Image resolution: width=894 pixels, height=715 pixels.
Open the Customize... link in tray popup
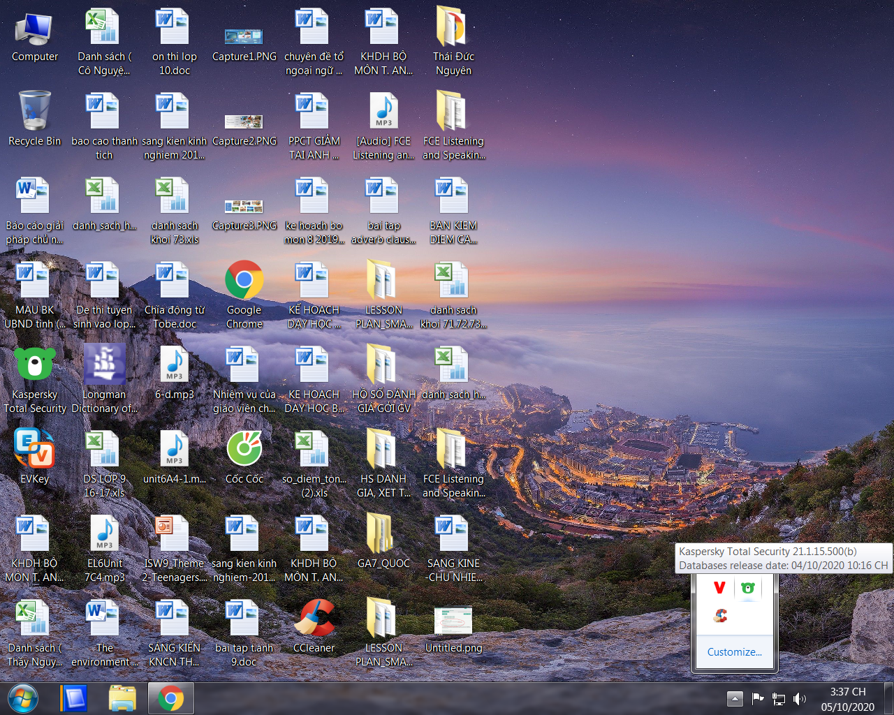point(734,652)
